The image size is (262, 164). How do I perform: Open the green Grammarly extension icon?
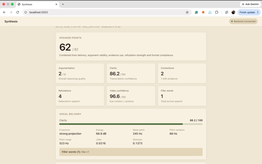click(x=196, y=12)
